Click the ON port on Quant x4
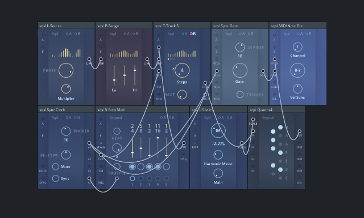Screen dimensions: 364x218 (300, 178)
